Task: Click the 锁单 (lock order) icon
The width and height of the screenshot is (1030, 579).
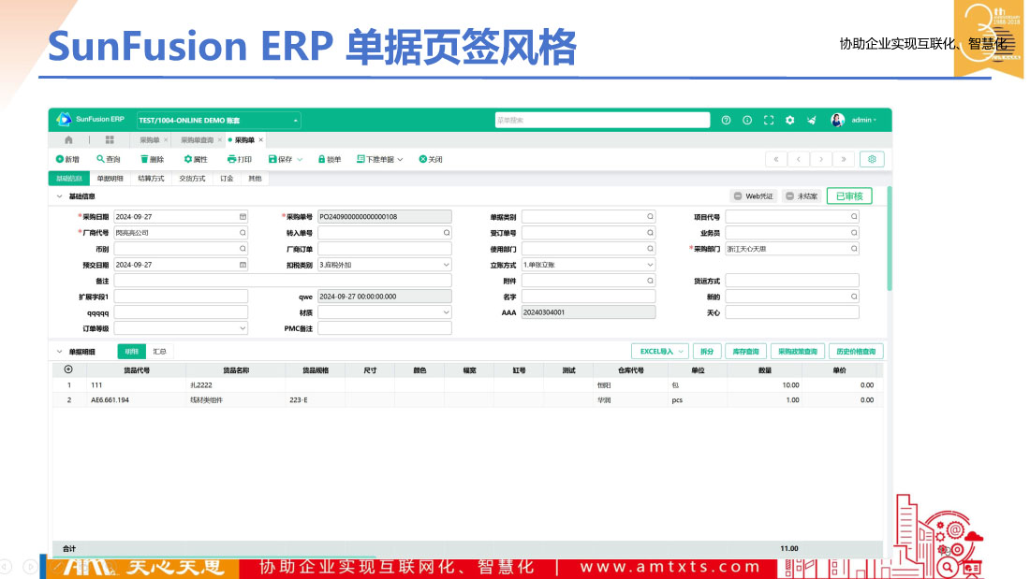Action: point(321,159)
